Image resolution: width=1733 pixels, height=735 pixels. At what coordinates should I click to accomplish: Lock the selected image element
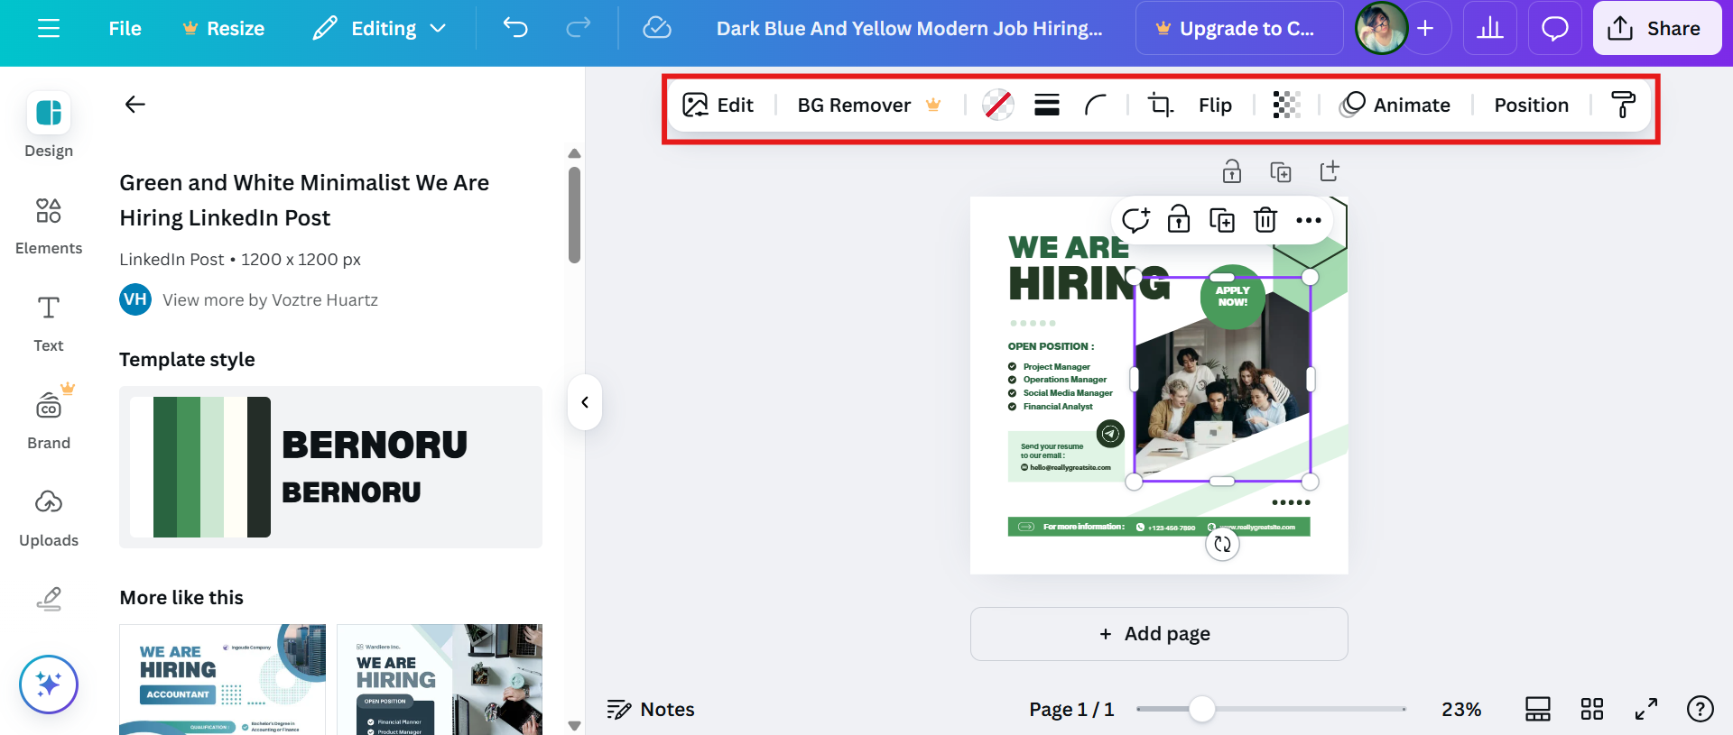[1179, 220]
